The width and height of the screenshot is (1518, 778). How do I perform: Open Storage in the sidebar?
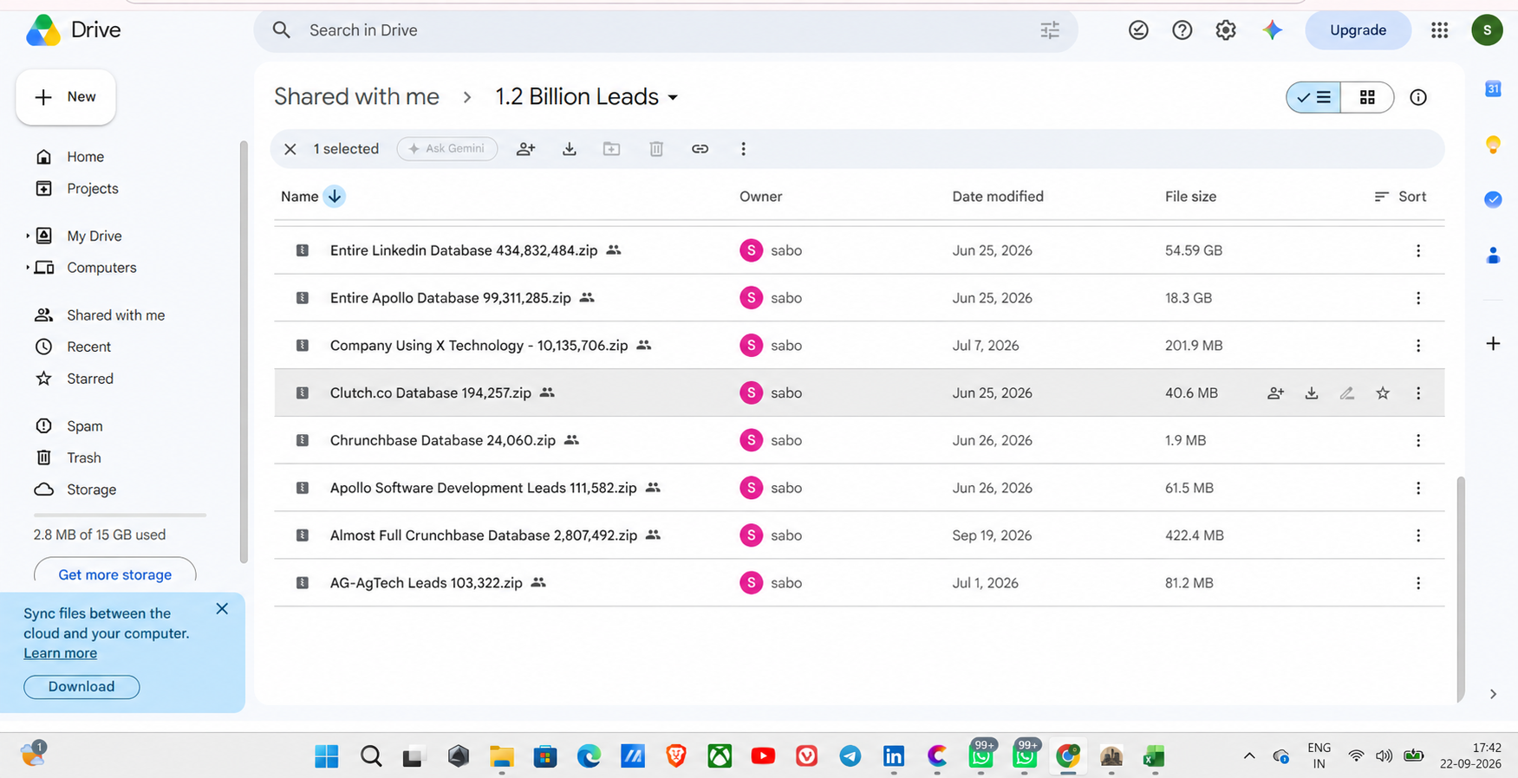click(x=91, y=489)
